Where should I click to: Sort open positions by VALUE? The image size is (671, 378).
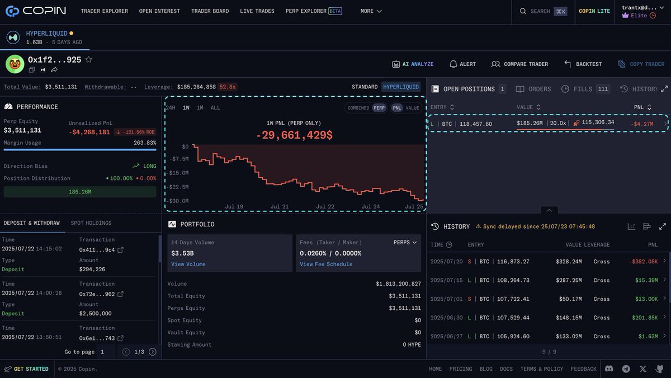click(x=529, y=107)
